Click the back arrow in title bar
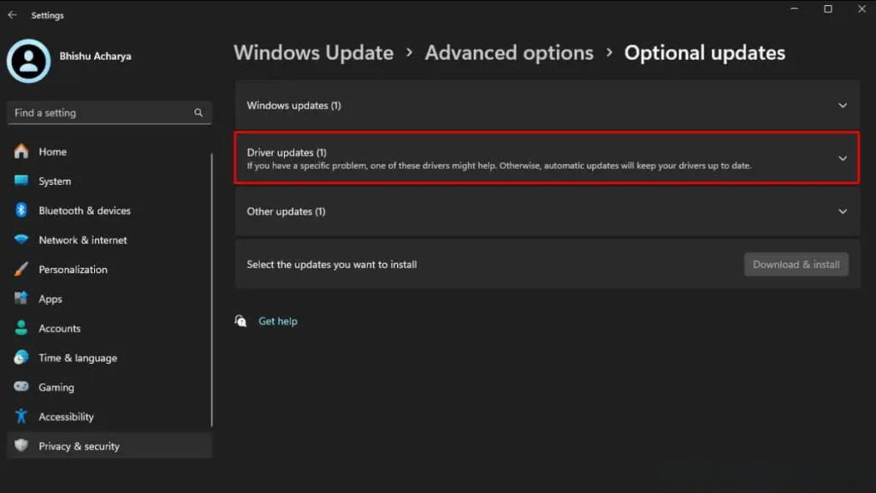This screenshot has height=493, width=876. 12,15
